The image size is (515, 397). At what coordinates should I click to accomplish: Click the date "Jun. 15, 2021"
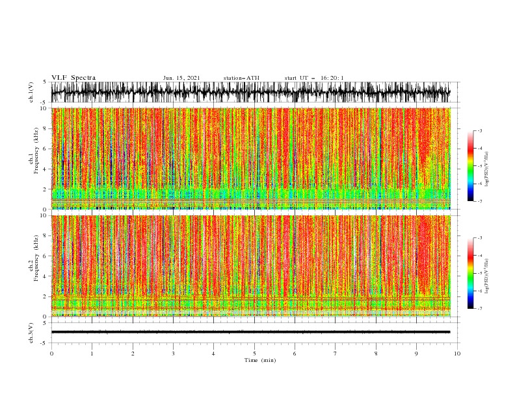coord(181,78)
